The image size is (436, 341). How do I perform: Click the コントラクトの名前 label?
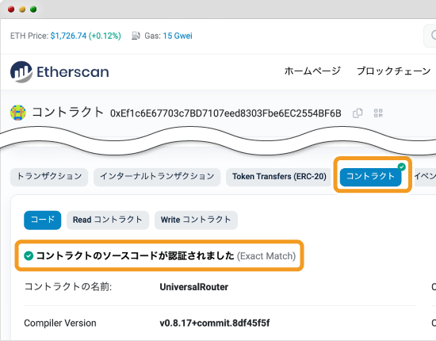coord(68,287)
